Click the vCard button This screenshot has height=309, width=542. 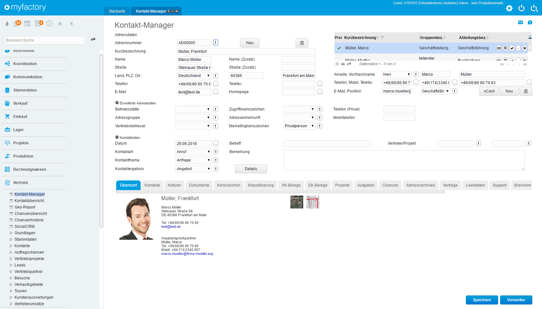click(489, 91)
